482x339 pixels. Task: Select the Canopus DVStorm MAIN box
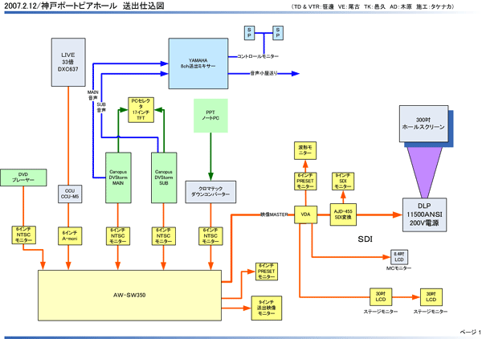(x=118, y=175)
